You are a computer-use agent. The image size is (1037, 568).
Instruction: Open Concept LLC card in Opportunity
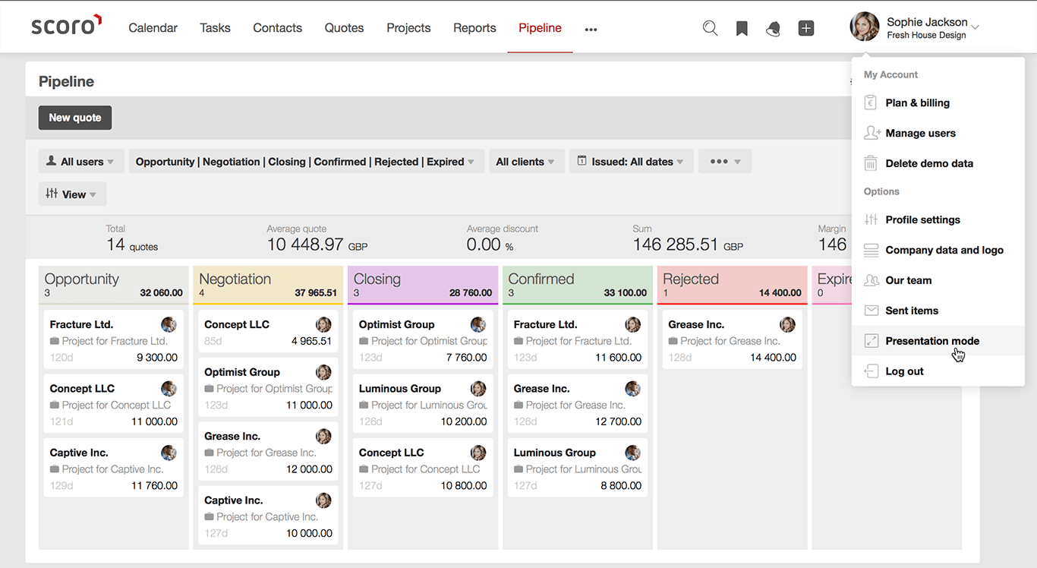coord(113,404)
